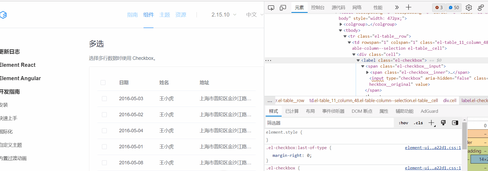Viewport: 488px width, 171px height.
Task: Click the Element logo icon
Action: tap(3, 15)
